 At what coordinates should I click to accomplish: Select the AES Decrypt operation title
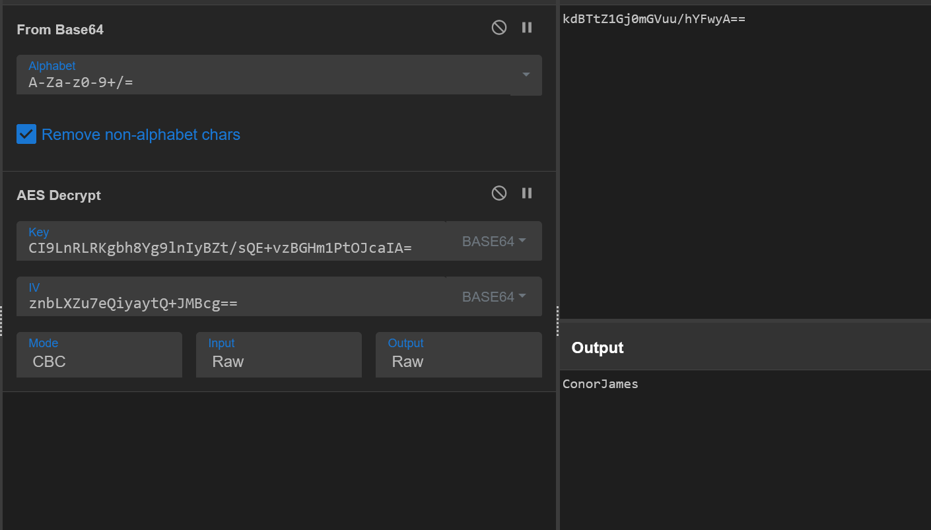pos(59,195)
